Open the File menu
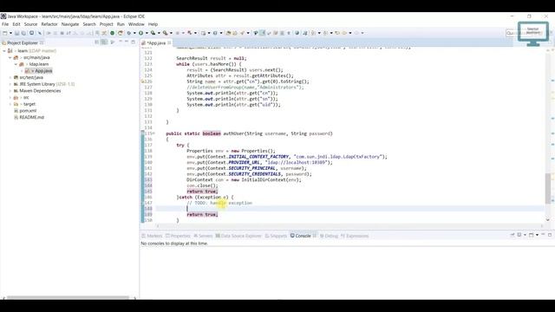Screen dimensions: 555x312 5,24
